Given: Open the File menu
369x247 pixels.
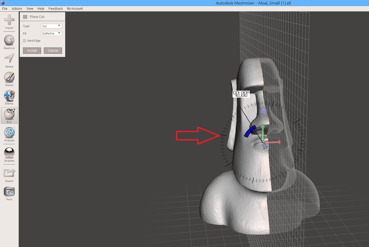Looking at the screenshot, I should point(5,9).
